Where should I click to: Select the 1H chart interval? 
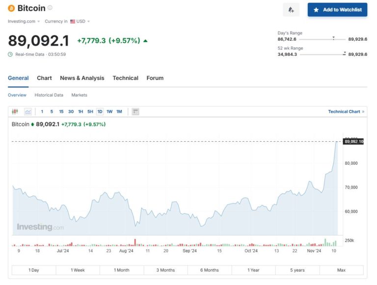click(81, 112)
